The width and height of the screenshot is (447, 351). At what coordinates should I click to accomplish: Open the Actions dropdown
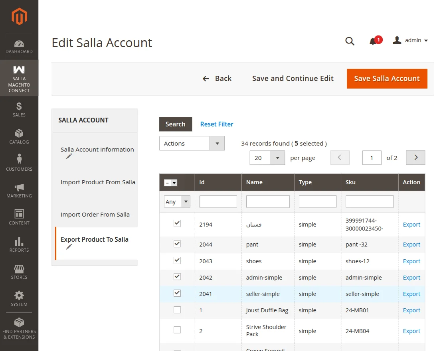click(x=192, y=144)
